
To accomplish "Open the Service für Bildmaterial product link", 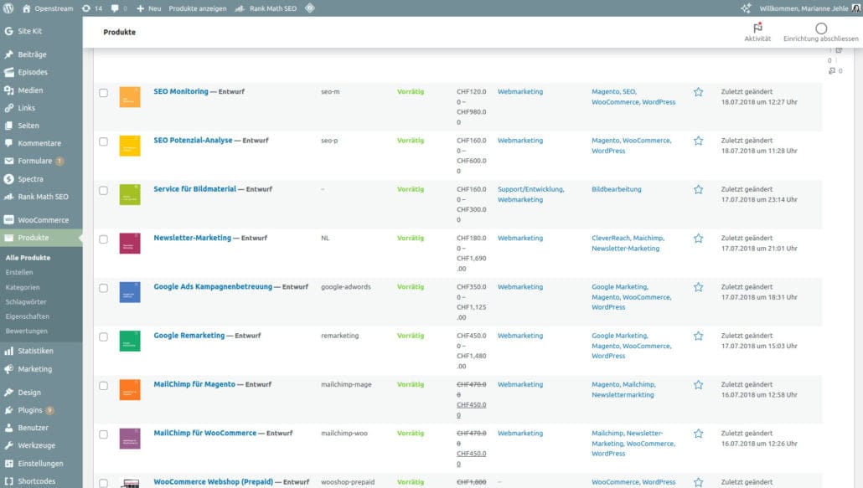I will coord(194,189).
